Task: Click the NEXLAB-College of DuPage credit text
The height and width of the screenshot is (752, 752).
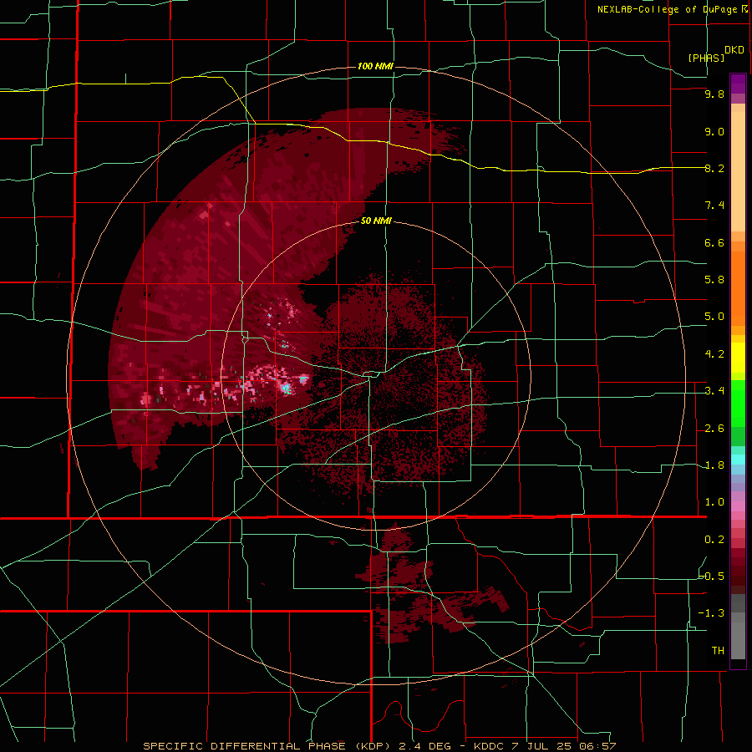Action: tap(672, 9)
